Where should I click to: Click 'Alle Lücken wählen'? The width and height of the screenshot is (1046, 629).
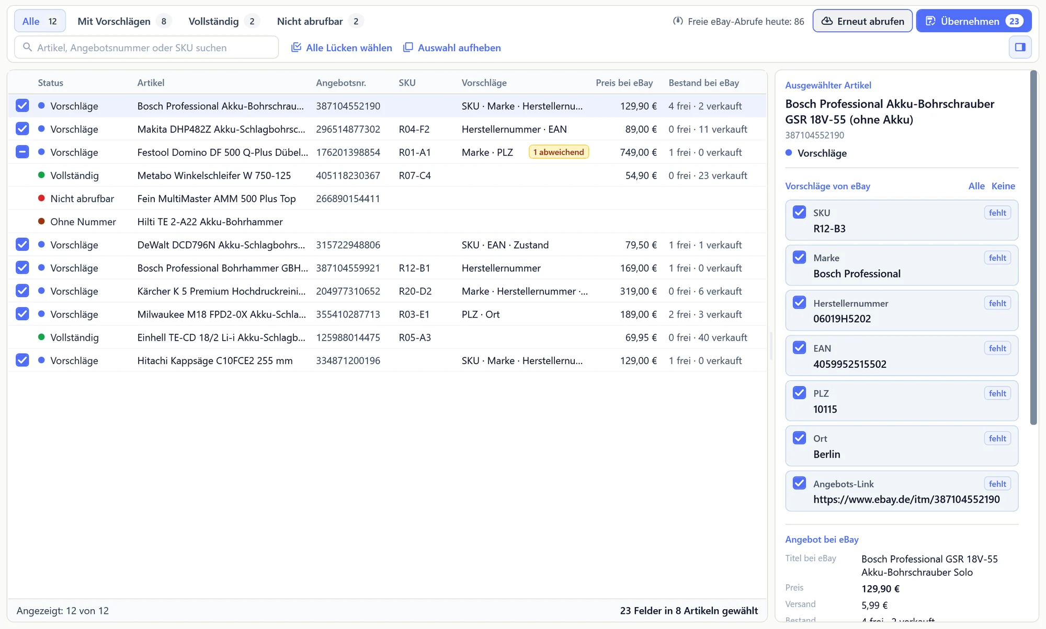click(x=342, y=48)
